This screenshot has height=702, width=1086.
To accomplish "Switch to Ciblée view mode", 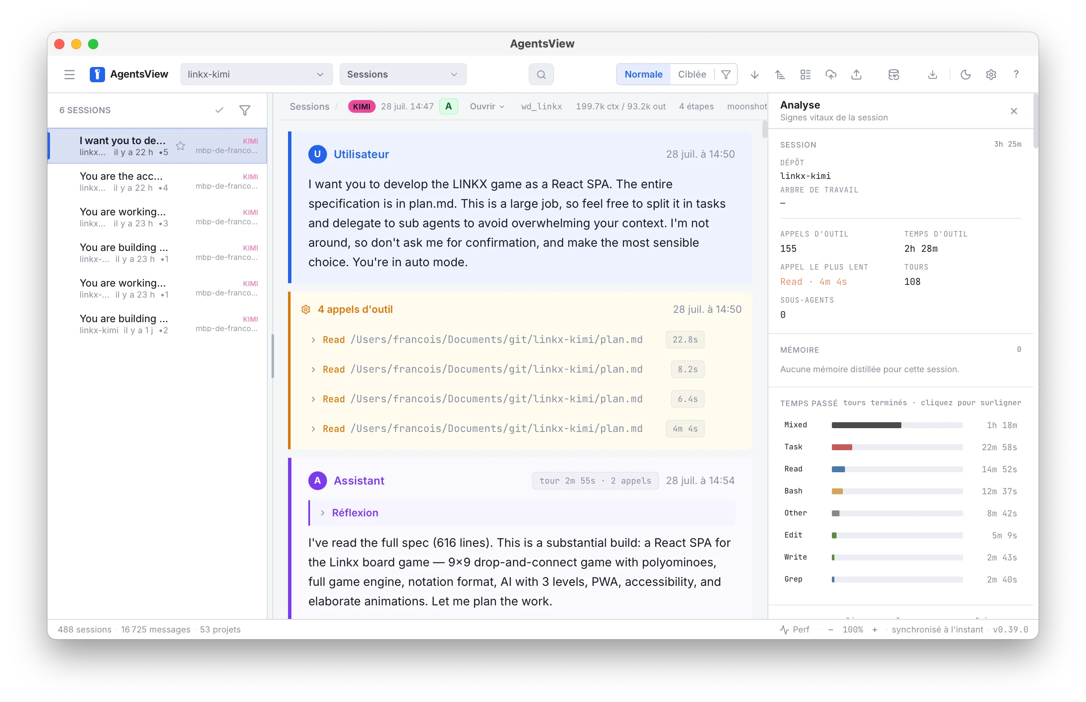I will [x=692, y=74].
